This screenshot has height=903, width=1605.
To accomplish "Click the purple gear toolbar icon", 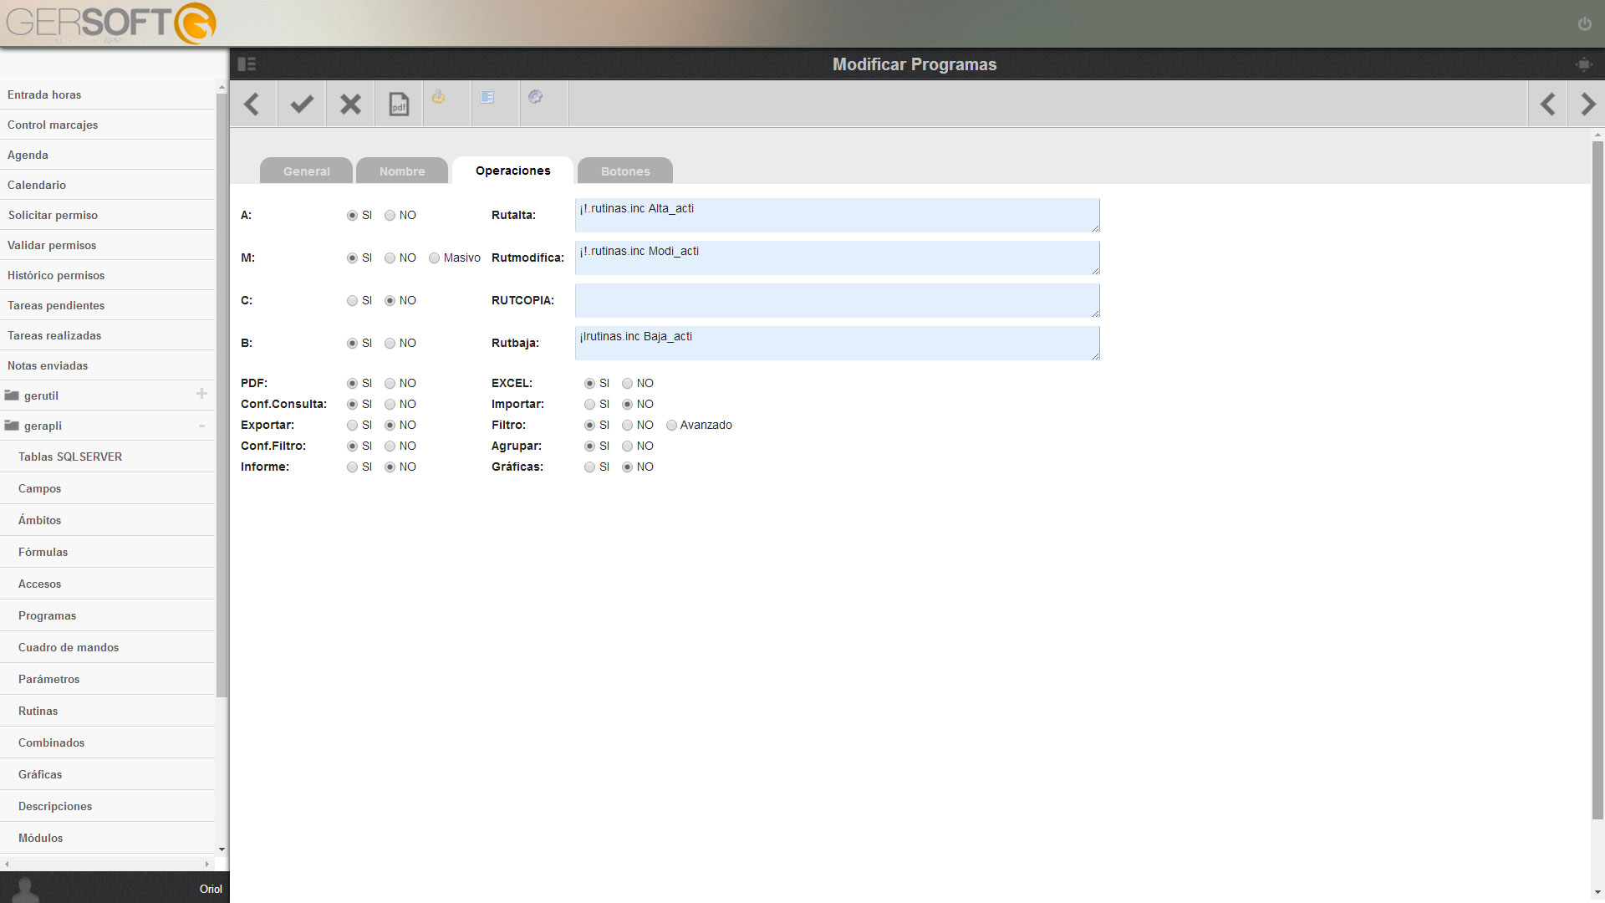I will (x=536, y=98).
